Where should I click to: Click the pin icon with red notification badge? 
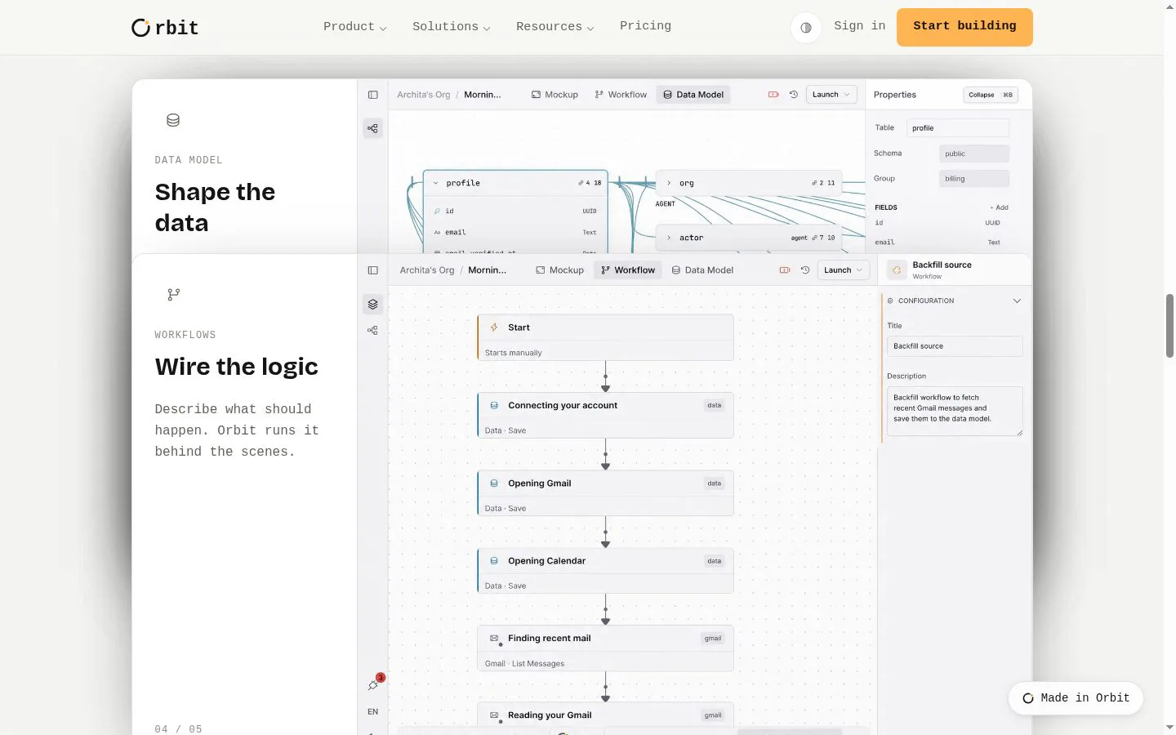pos(374,684)
